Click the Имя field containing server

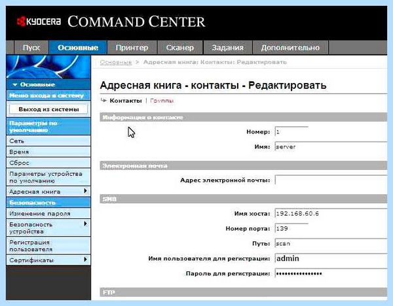[331, 146]
